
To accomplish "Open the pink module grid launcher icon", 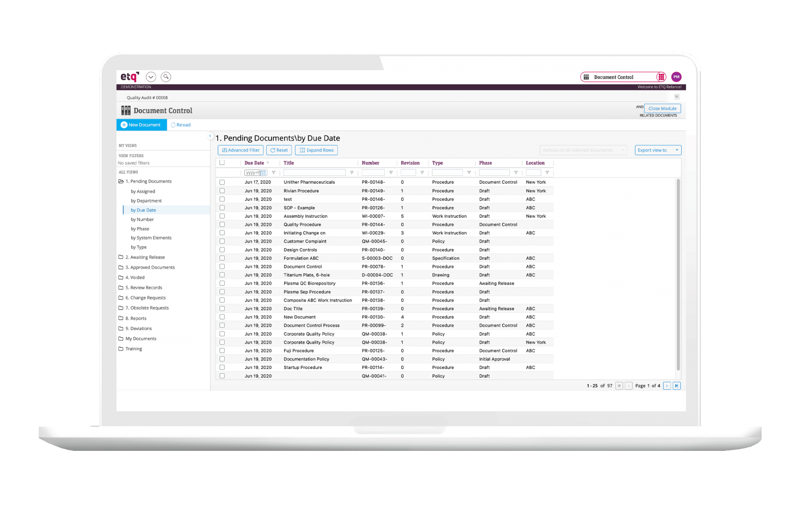I will pyautogui.click(x=661, y=77).
